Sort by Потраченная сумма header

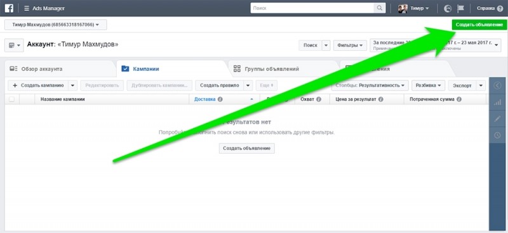click(x=445, y=99)
